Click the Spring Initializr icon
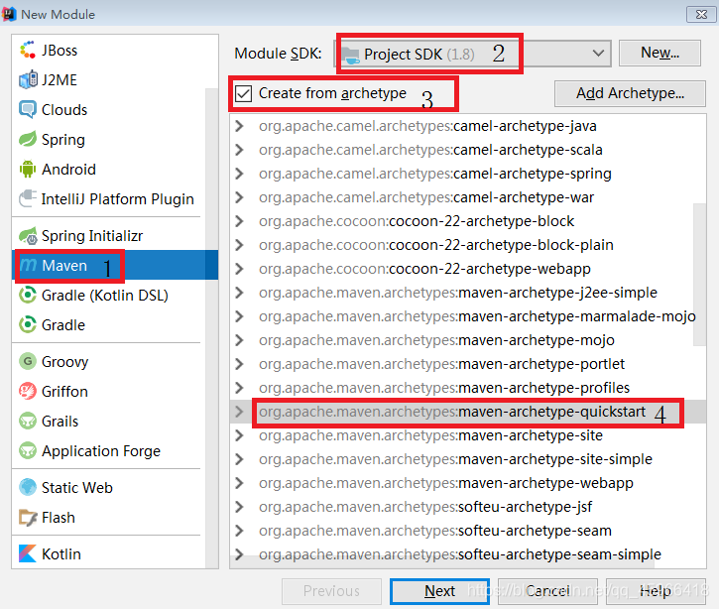This screenshot has width=719, height=609. 28,236
